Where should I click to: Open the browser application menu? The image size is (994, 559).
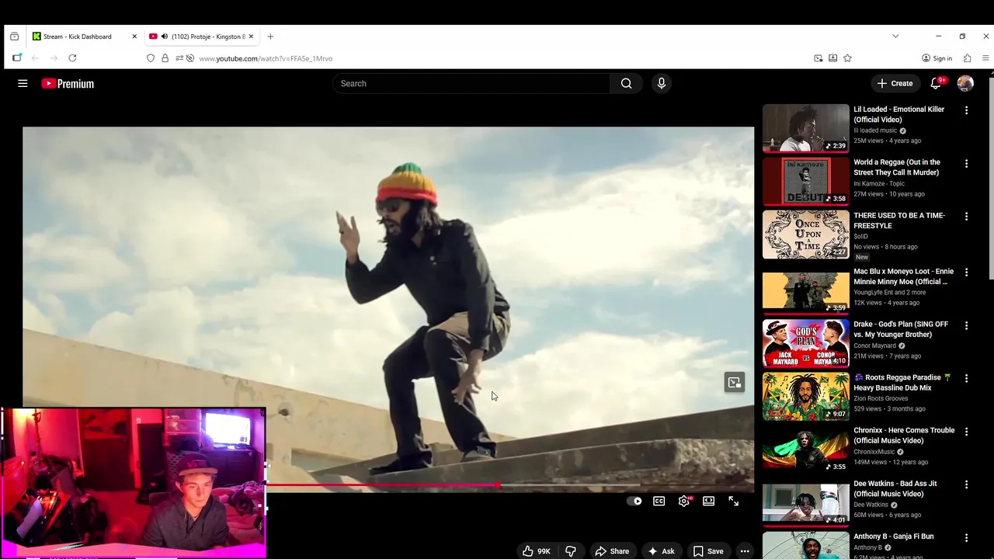[985, 58]
